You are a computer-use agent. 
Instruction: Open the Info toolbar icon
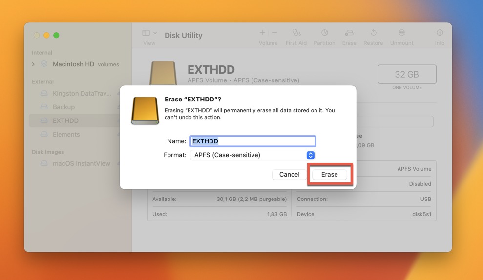point(440,33)
